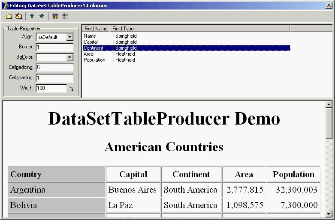Move selected field up with arrow icon
This screenshot has height=220, width=335.
[x=32, y=16]
